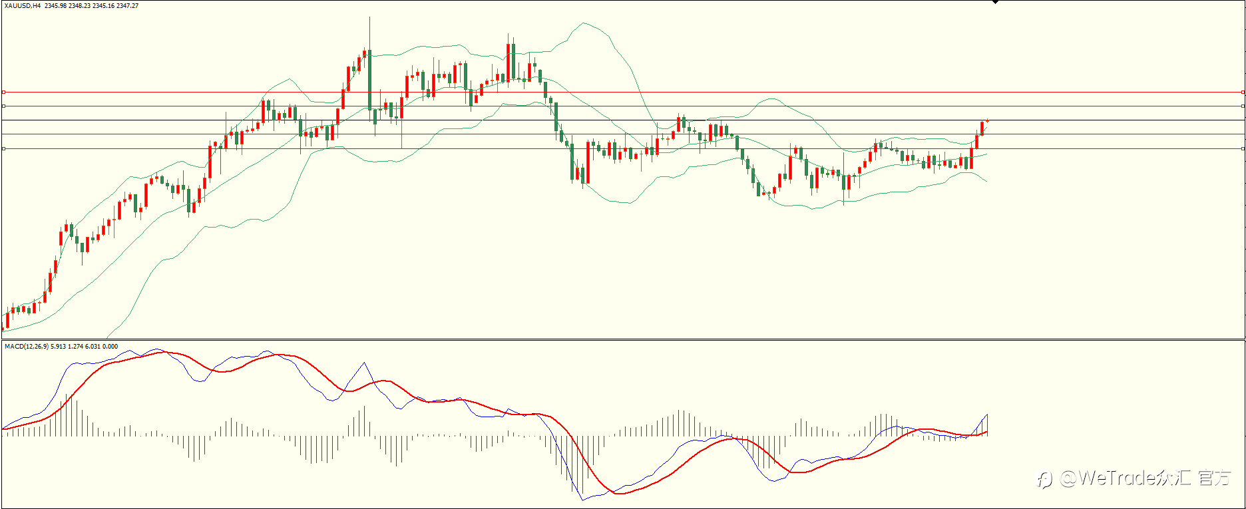This screenshot has width=1246, height=509.
Task: Select the red horizontal price line
Action: coord(623,92)
